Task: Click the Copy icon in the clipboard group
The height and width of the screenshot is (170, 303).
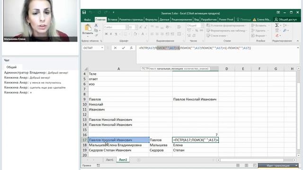Action: pos(96,30)
